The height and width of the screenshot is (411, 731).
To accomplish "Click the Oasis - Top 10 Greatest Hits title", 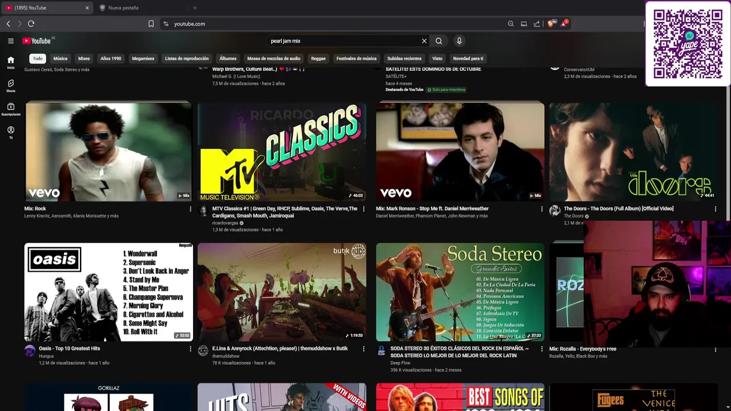I will [x=69, y=348].
